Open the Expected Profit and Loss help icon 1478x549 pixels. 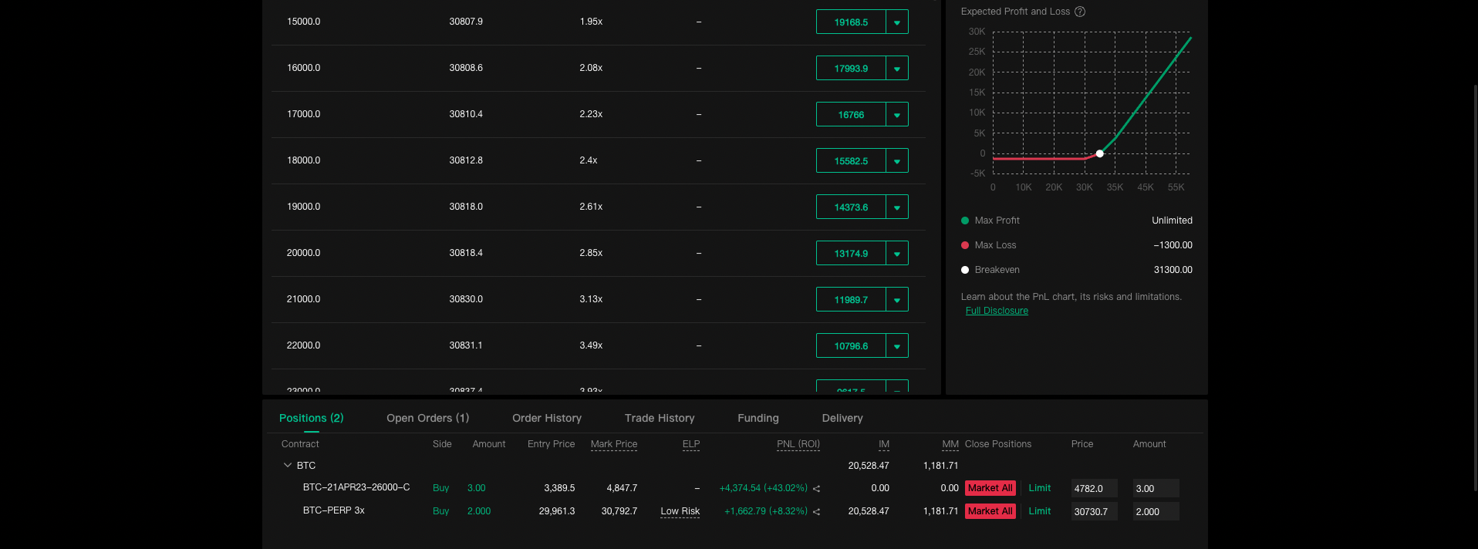(1080, 12)
